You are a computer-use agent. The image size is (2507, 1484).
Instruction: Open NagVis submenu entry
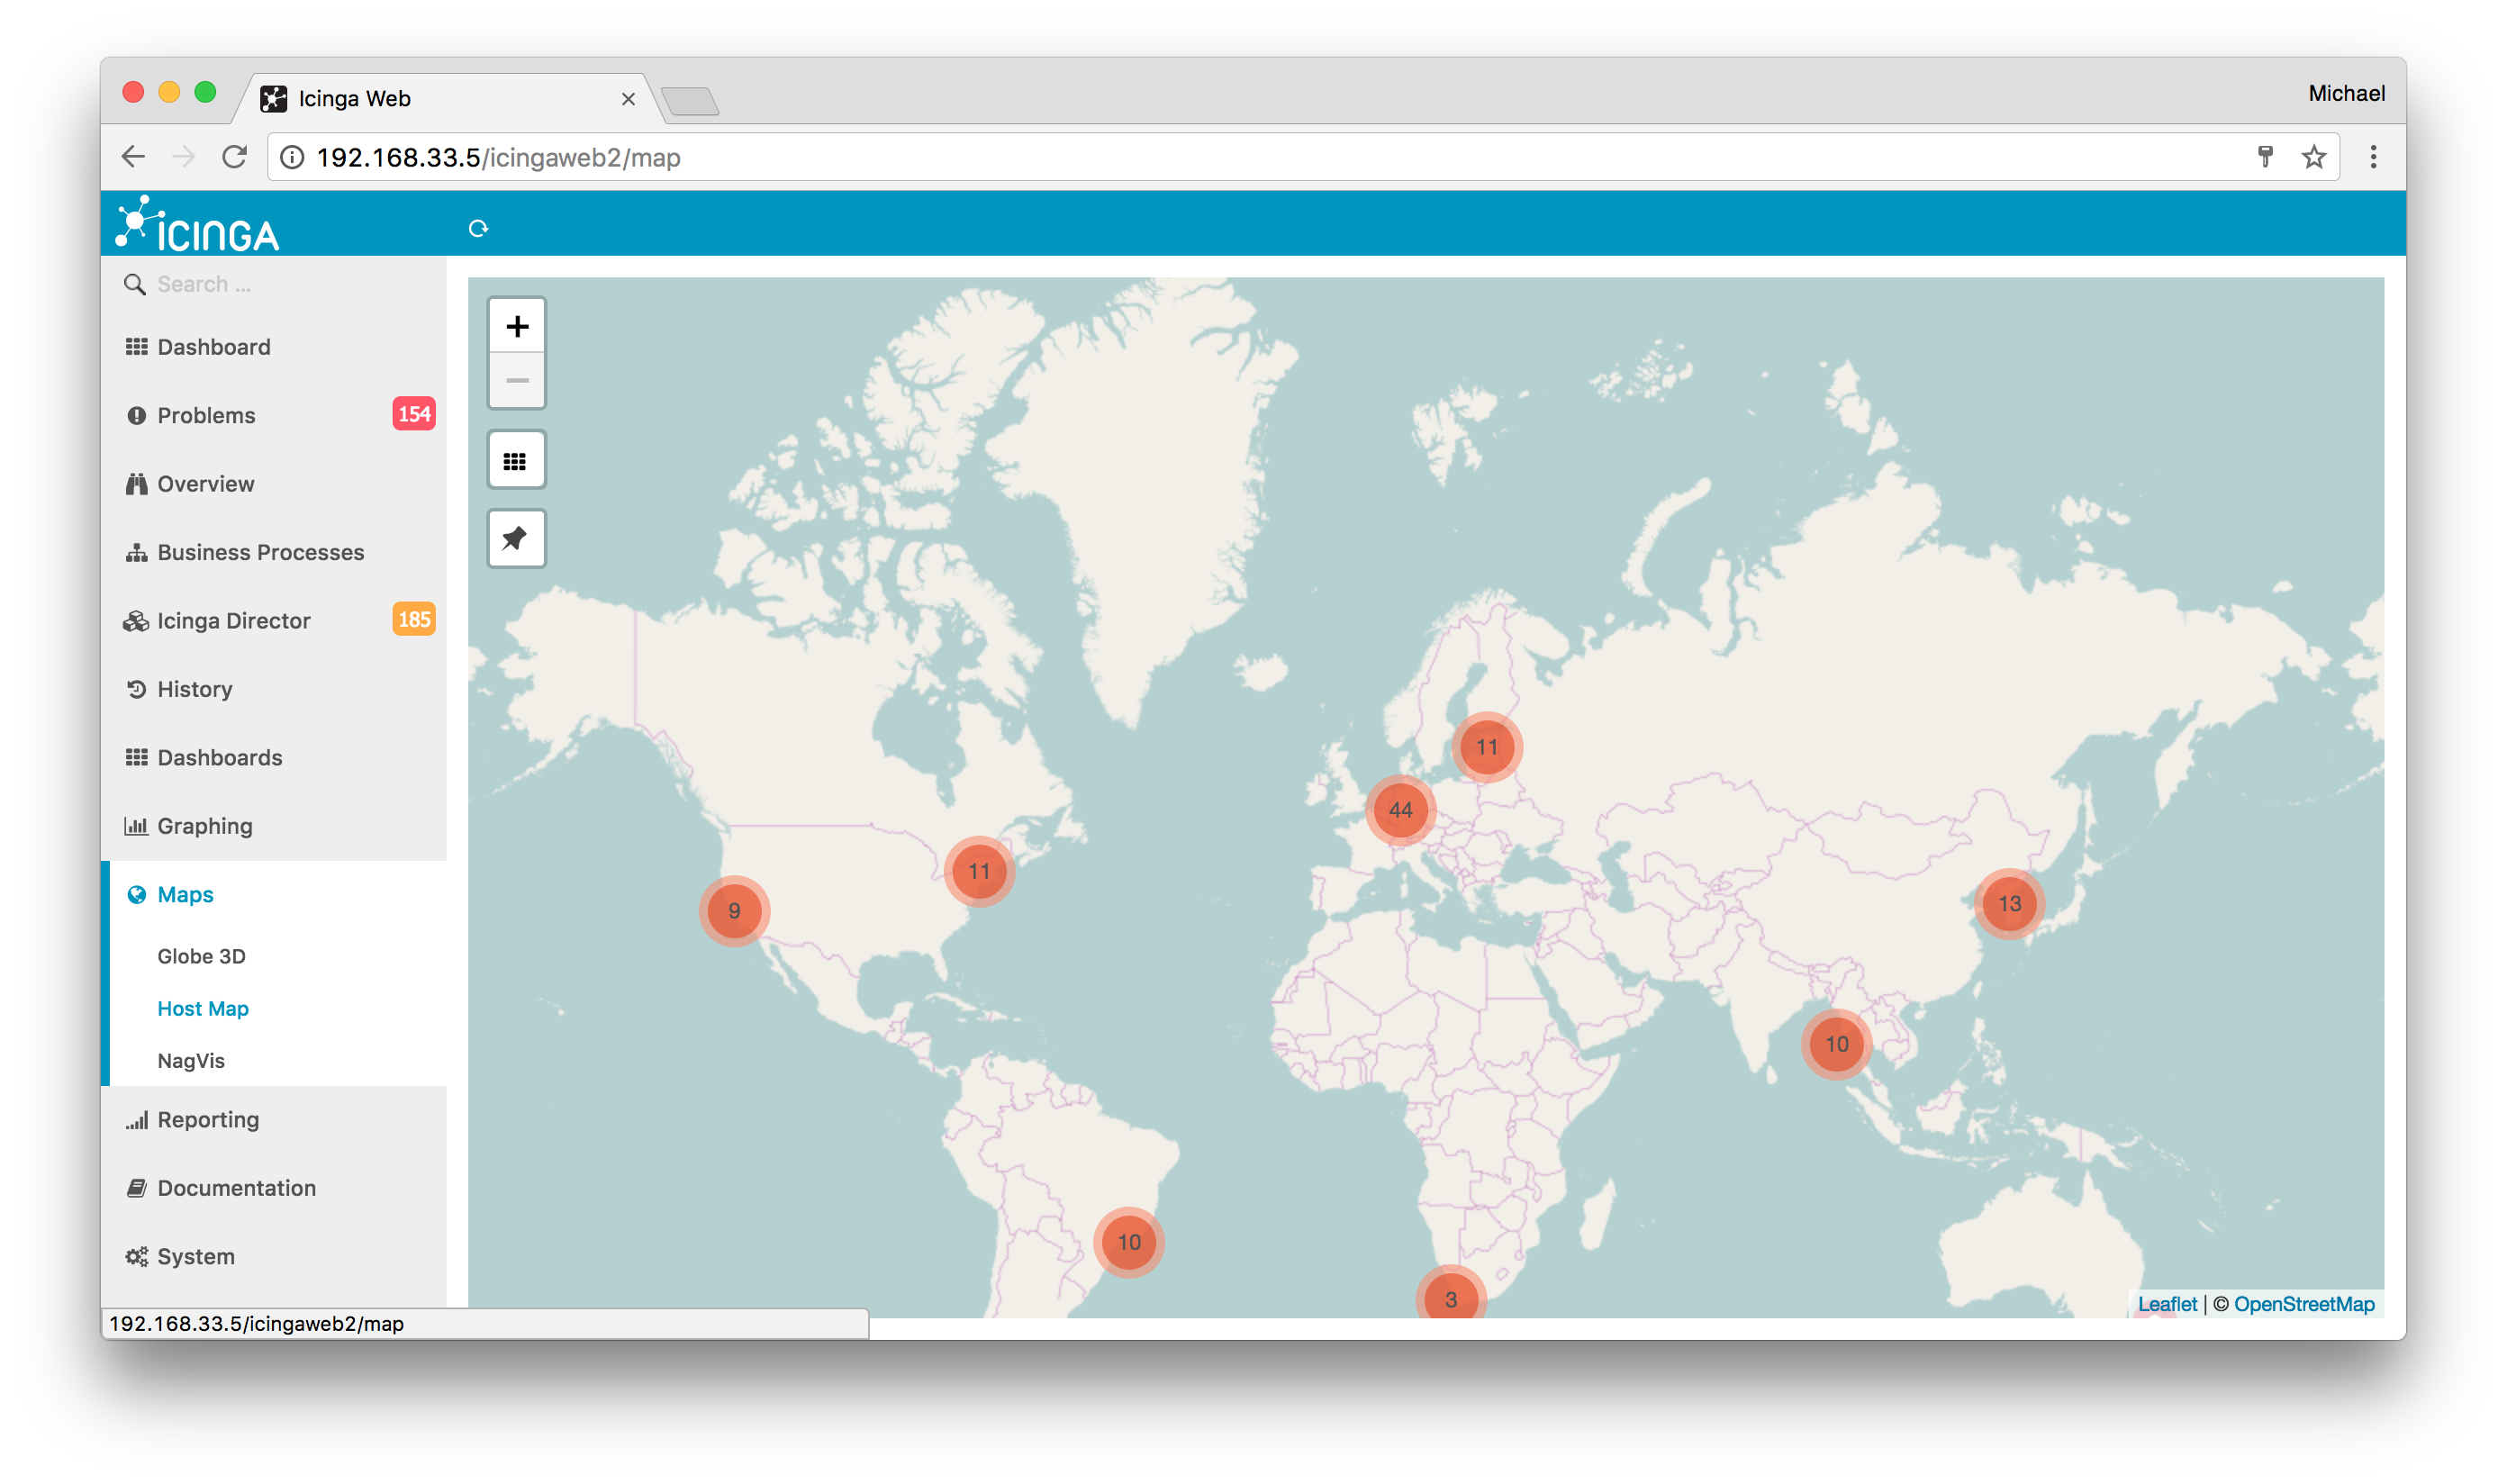pos(191,1061)
